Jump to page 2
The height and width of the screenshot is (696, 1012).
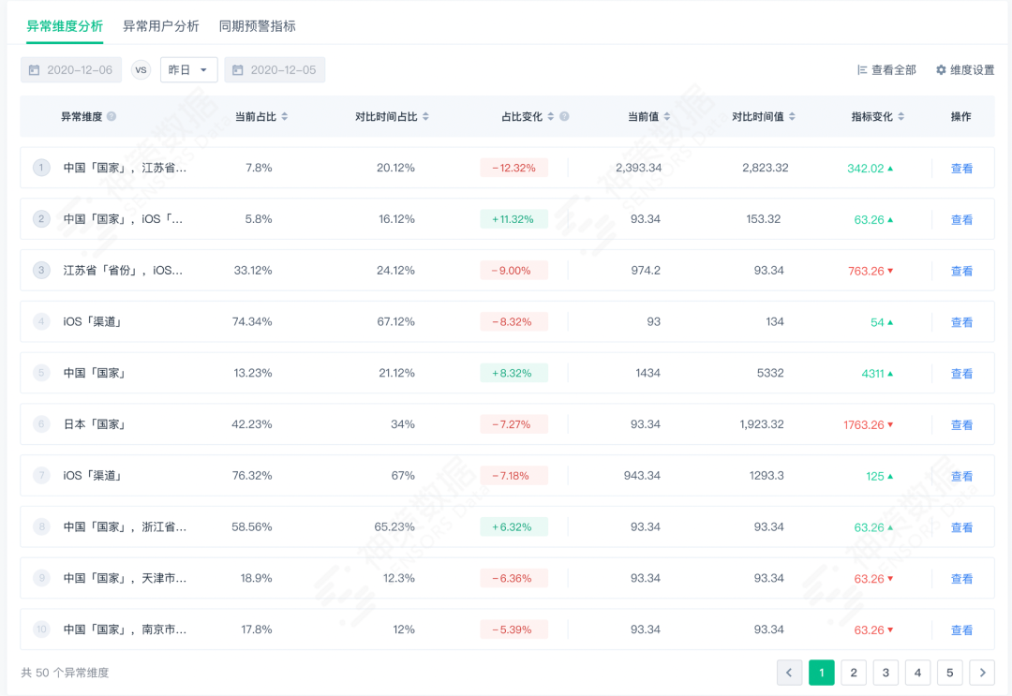click(x=854, y=673)
